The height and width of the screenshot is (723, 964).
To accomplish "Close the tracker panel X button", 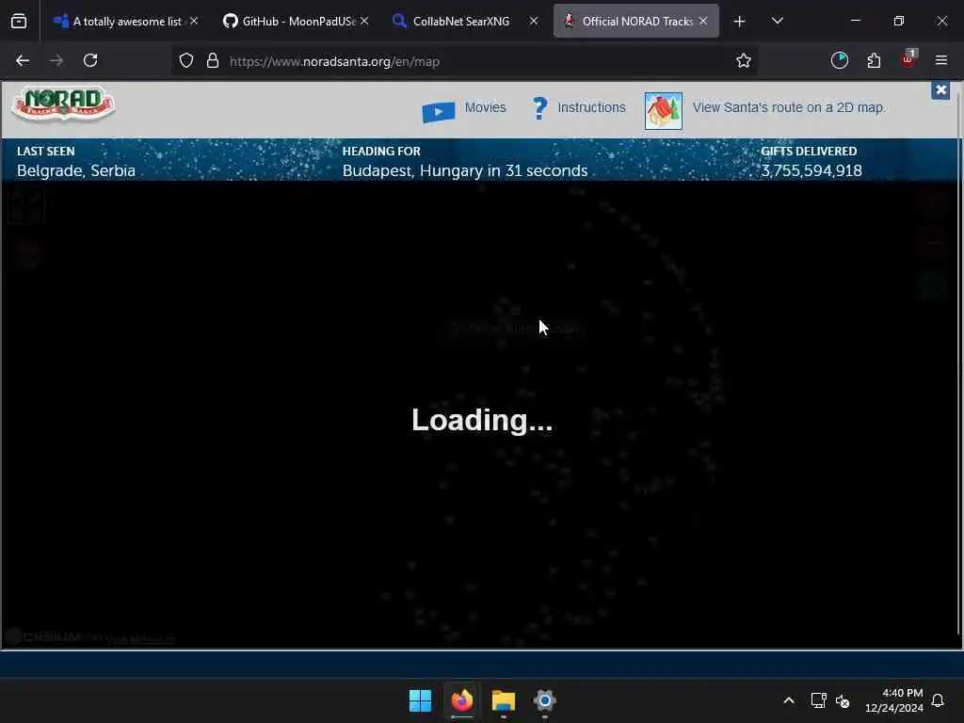I will point(940,90).
